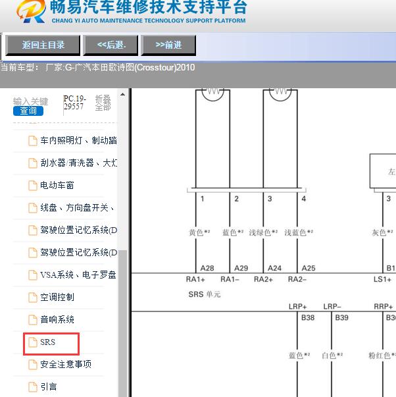396x397 pixels.
Task: Click the document icon beside SRS
Action: pyautogui.click(x=33, y=342)
